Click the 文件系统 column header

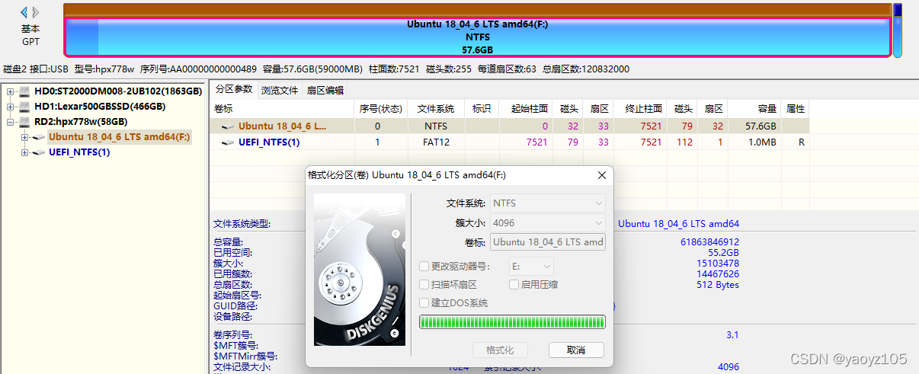point(436,109)
